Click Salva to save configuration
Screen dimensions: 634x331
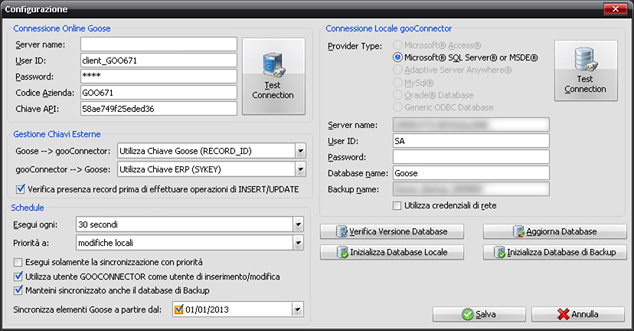click(479, 314)
